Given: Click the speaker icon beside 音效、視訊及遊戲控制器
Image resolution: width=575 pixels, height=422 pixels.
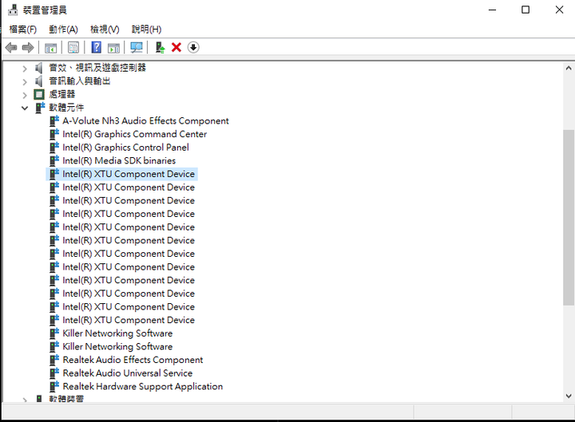Looking at the screenshot, I should click(38, 68).
